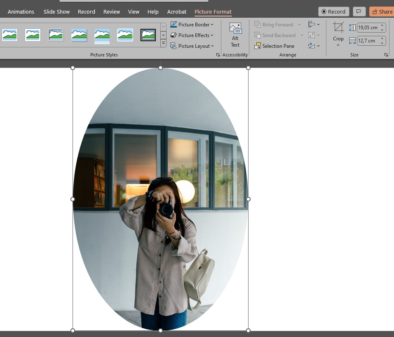Open the Rotate objects dropdown

pyautogui.click(x=314, y=46)
